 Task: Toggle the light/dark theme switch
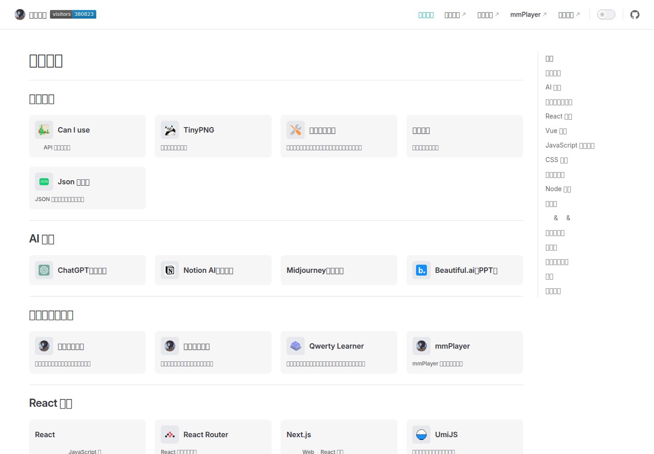pos(606,15)
